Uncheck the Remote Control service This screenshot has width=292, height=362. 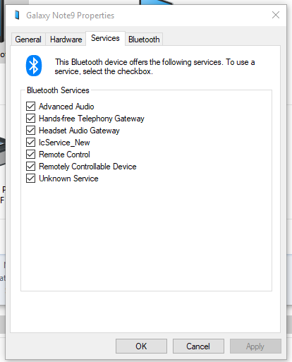click(x=30, y=155)
